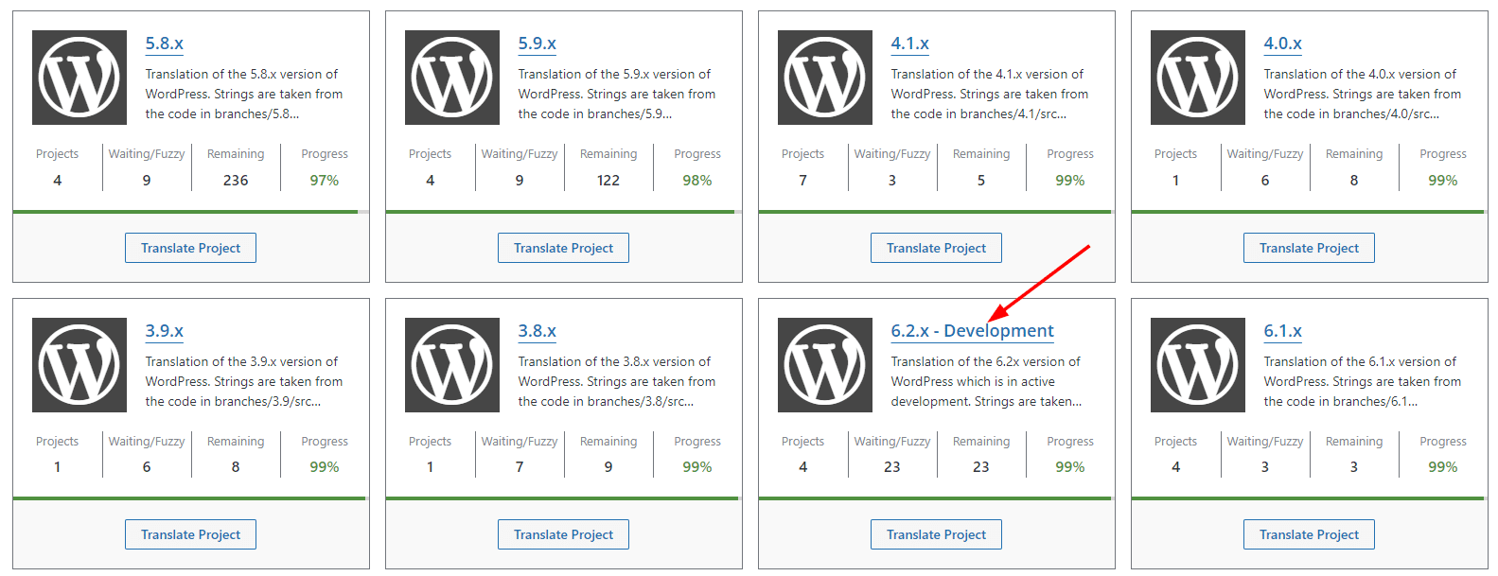This screenshot has width=1498, height=576.
Task: Click the WordPress logo on the 6.1.x card
Action: click(1198, 365)
